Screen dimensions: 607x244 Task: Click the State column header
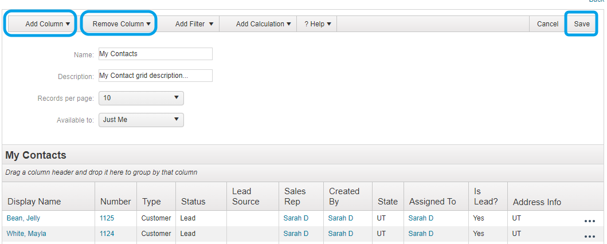pyautogui.click(x=388, y=196)
